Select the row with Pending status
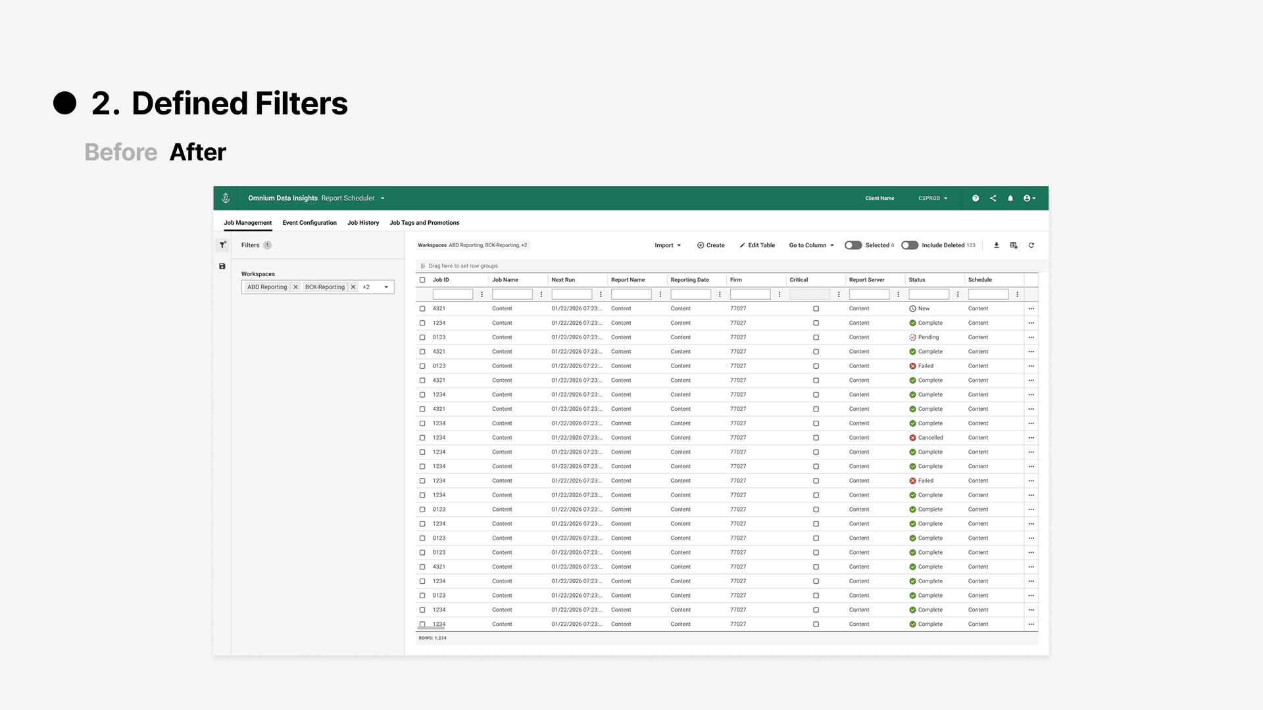 point(422,337)
